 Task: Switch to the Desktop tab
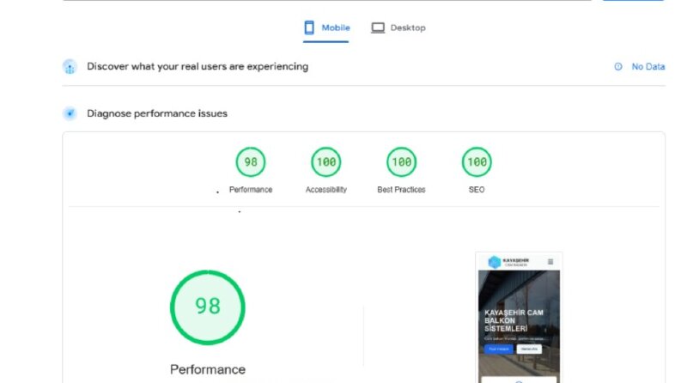click(x=398, y=27)
